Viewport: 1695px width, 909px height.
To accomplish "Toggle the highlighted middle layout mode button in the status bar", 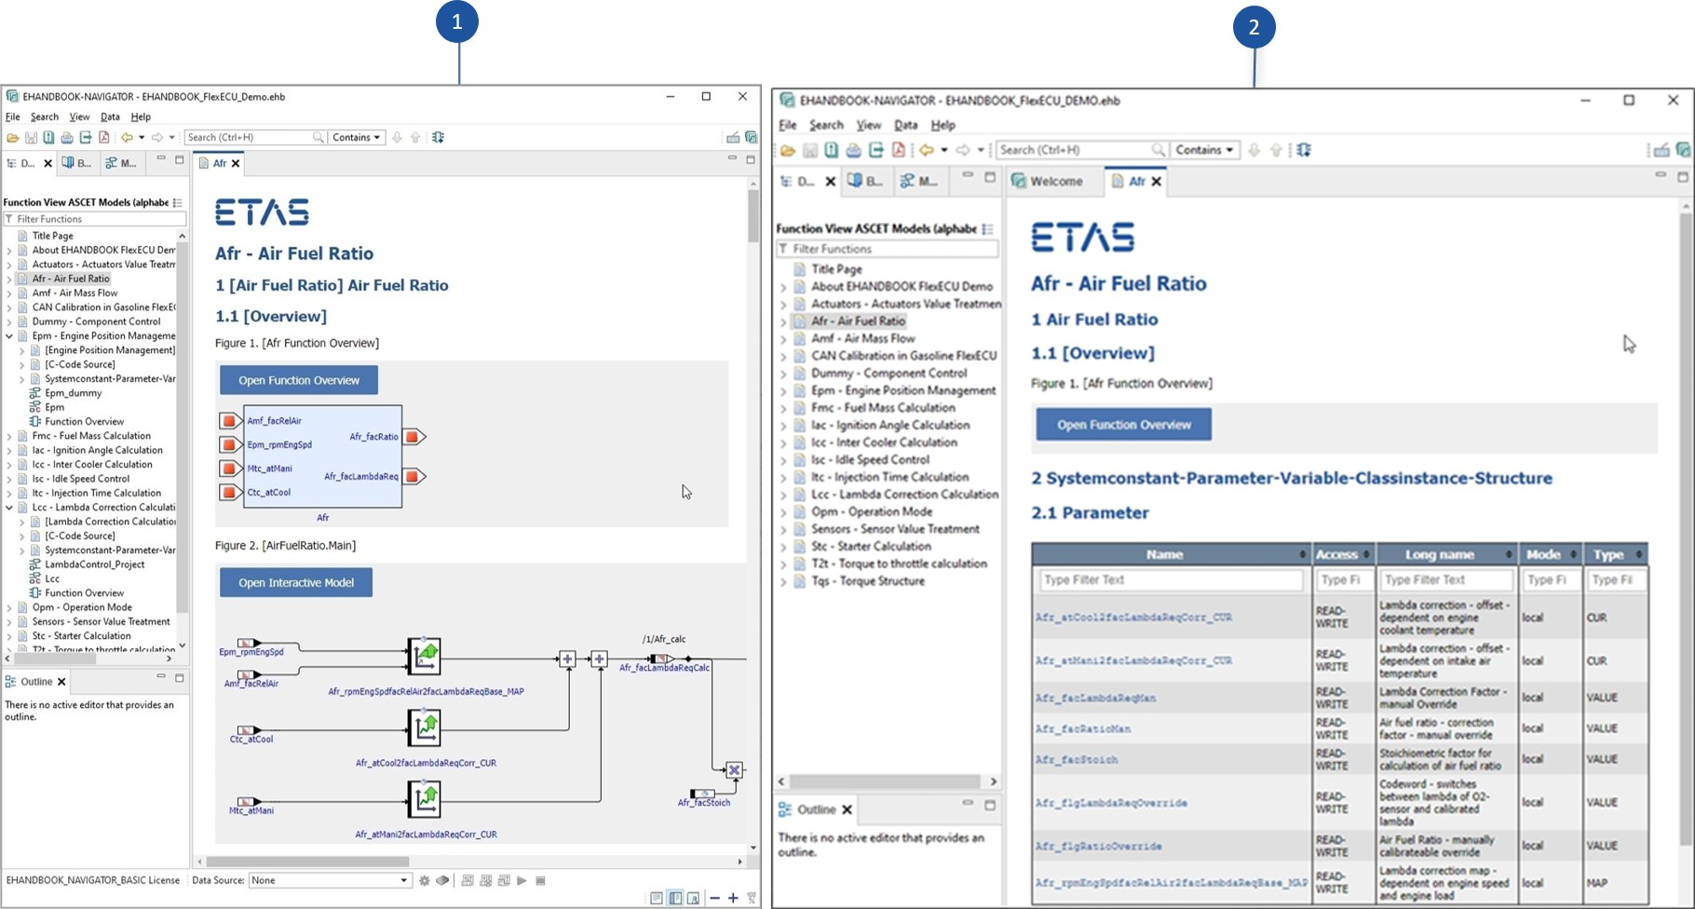I will pos(675,898).
